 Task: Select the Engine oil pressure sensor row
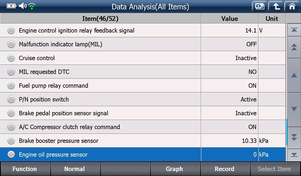(143, 155)
